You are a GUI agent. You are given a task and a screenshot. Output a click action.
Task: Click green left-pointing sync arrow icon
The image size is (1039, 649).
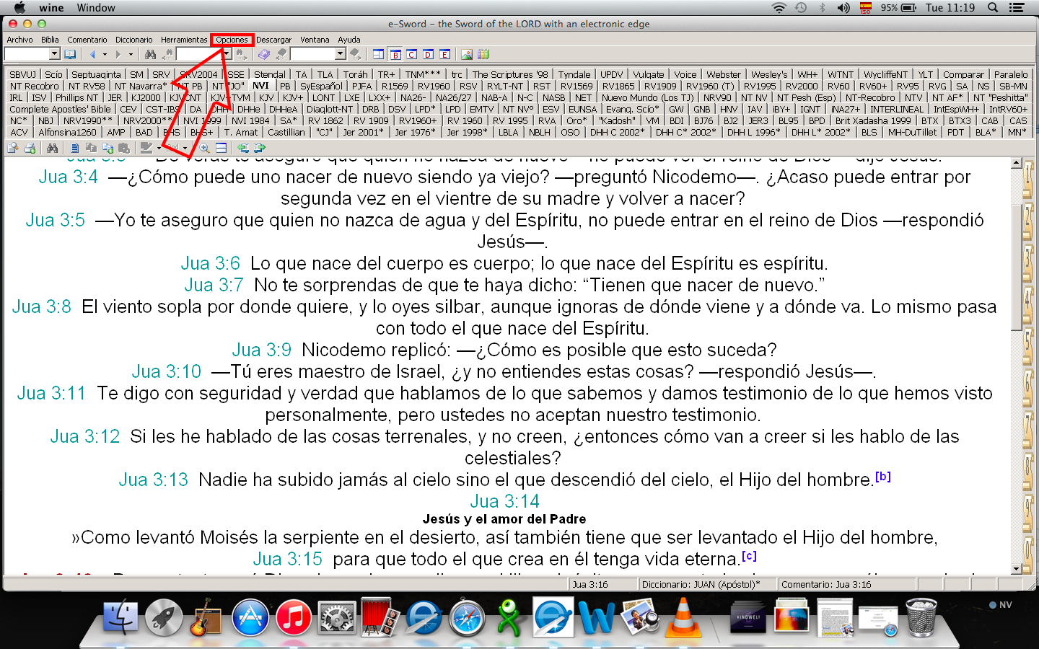point(243,148)
